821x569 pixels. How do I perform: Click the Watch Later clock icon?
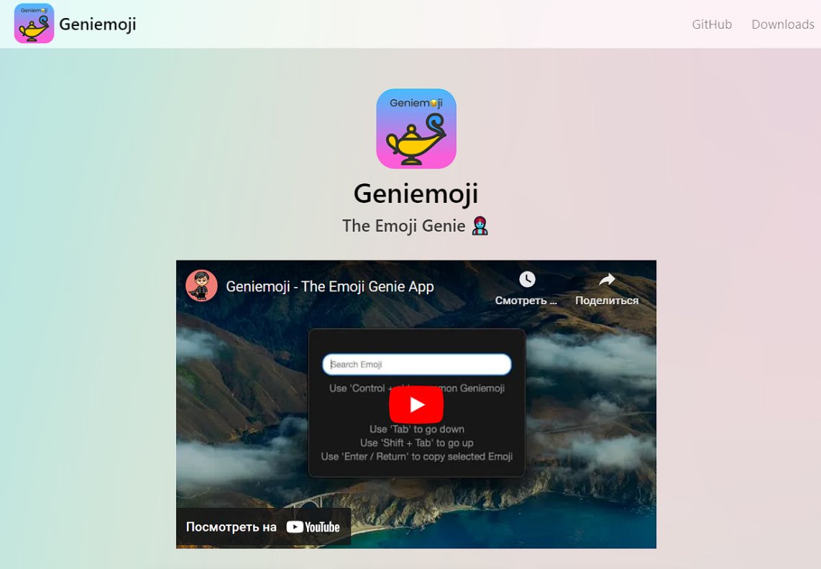point(527,279)
